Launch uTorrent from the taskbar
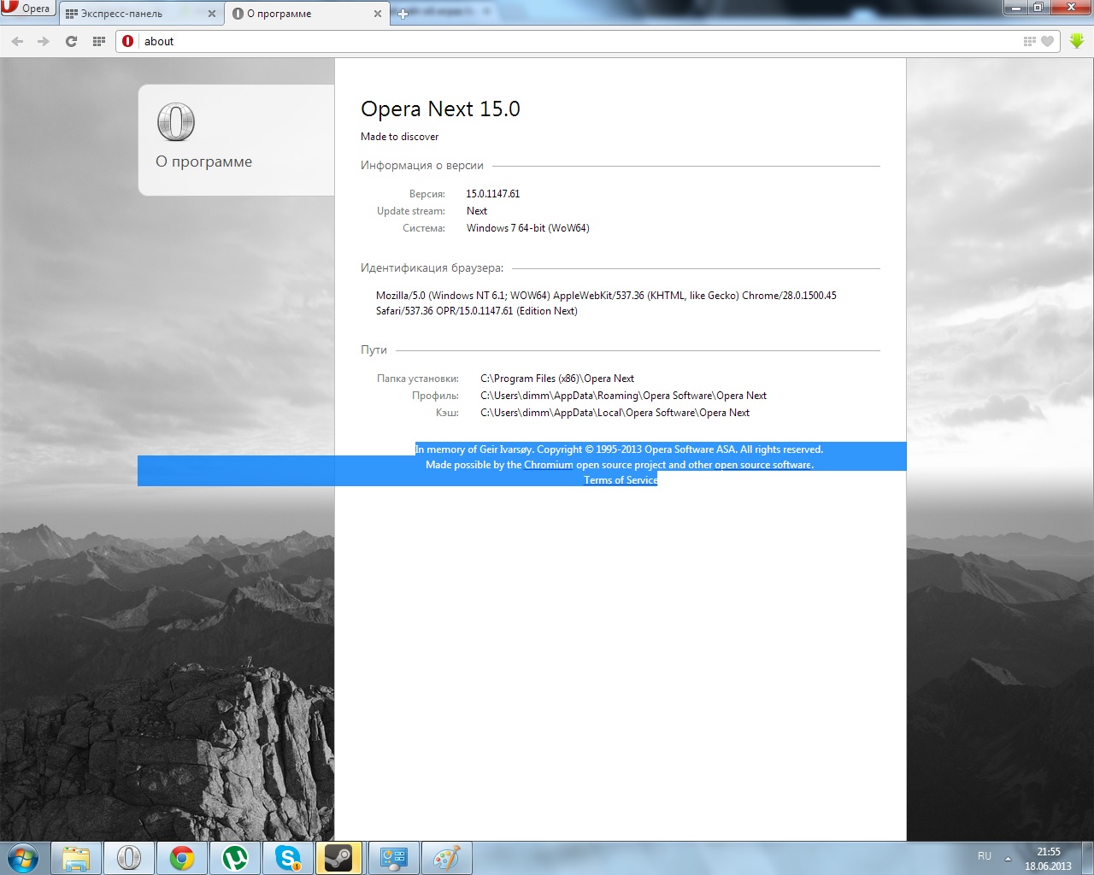The image size is (1094, 875). (x=235, y=858)
